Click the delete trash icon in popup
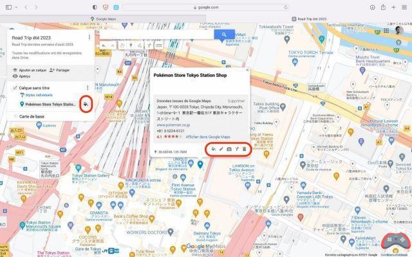This screenshot has height=257, width=412. (245, 149)
